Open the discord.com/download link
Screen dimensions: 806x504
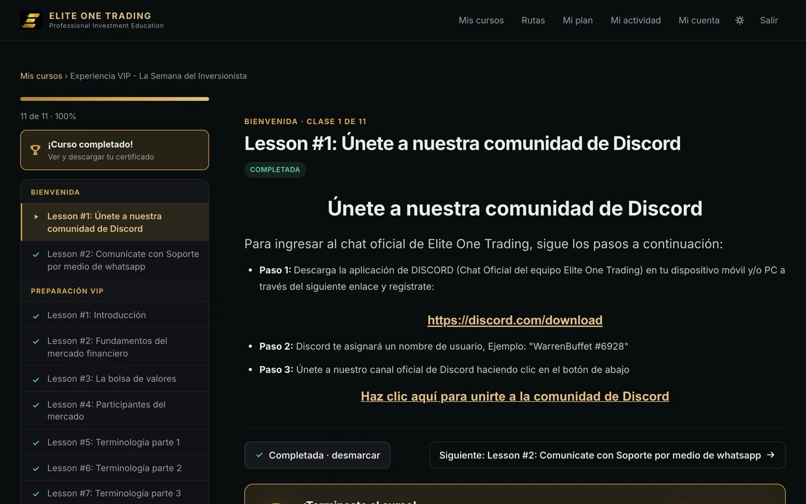coord(515,320)
